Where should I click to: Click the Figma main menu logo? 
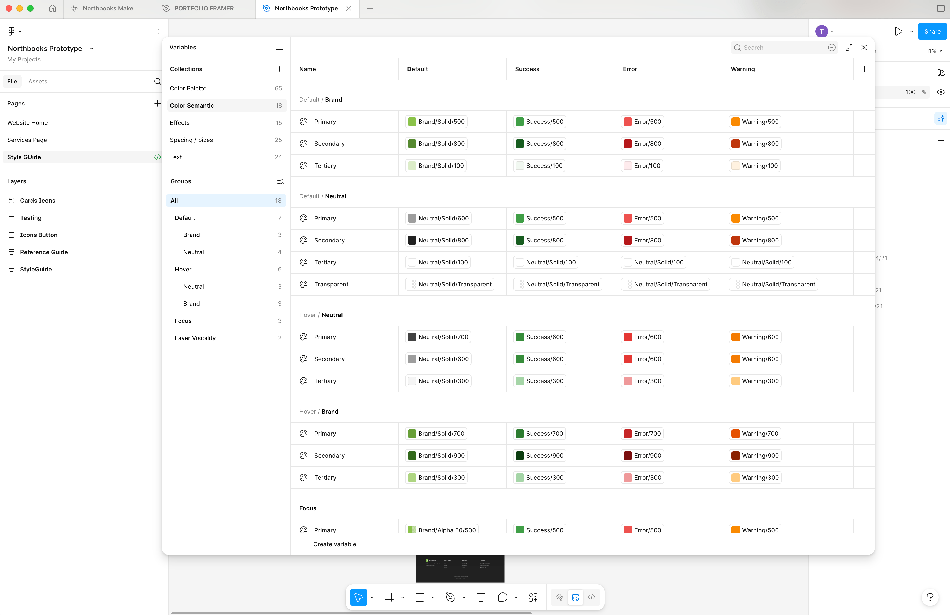tap(12, 31)
